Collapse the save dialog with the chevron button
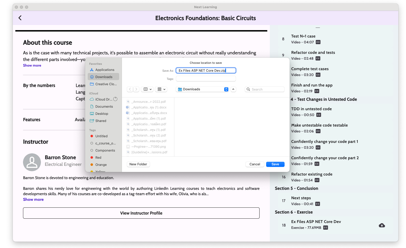Viewport: 406px width, 248px height. pos(233,89)
